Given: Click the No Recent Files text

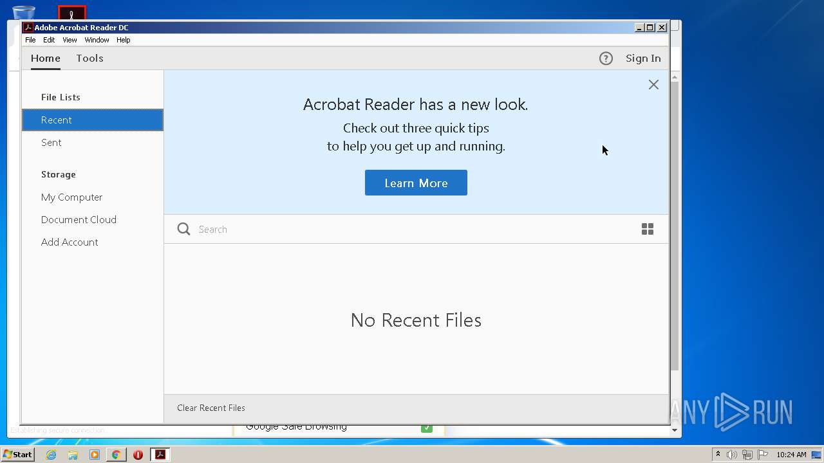Looking at the screenshot, I should (416, 320).
